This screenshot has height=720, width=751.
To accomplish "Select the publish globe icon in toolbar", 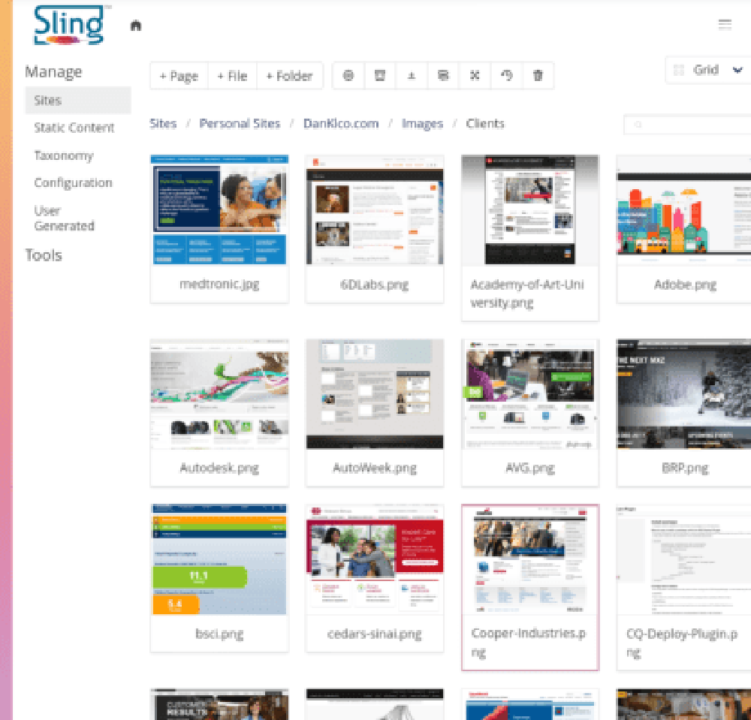I will 347,75.
